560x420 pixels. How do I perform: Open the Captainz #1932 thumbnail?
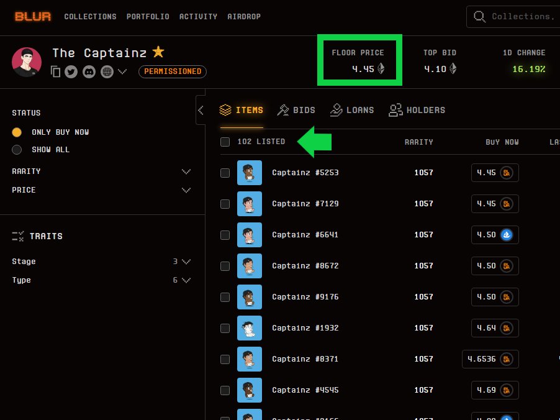(x=250, y=328)
